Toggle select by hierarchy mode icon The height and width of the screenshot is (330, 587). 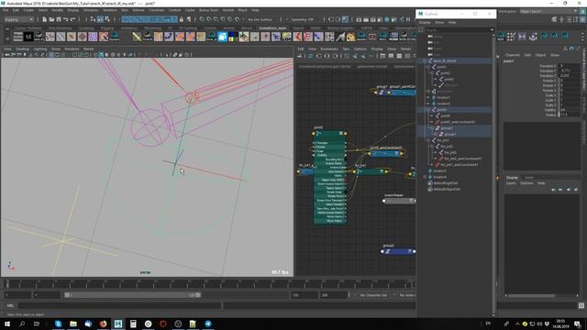tap(93, 19)
